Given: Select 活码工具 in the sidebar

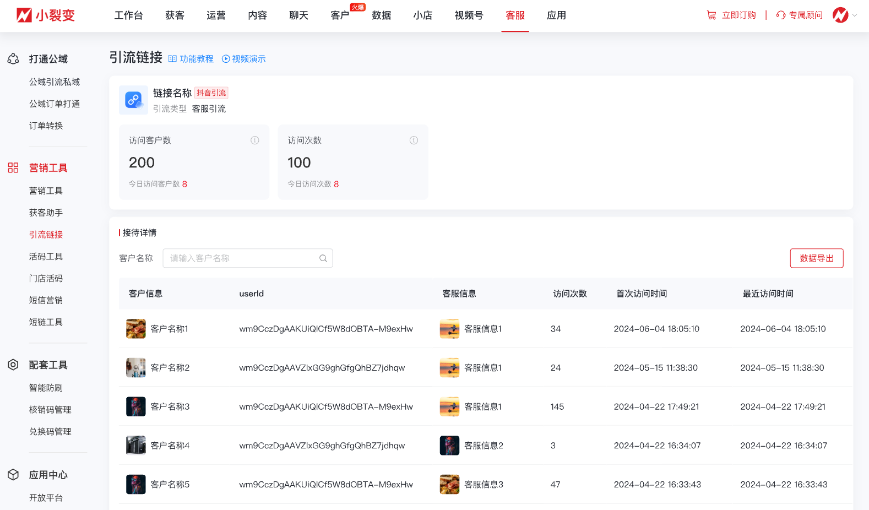Looking at the screenshot, I should click(x=46, y=257).
